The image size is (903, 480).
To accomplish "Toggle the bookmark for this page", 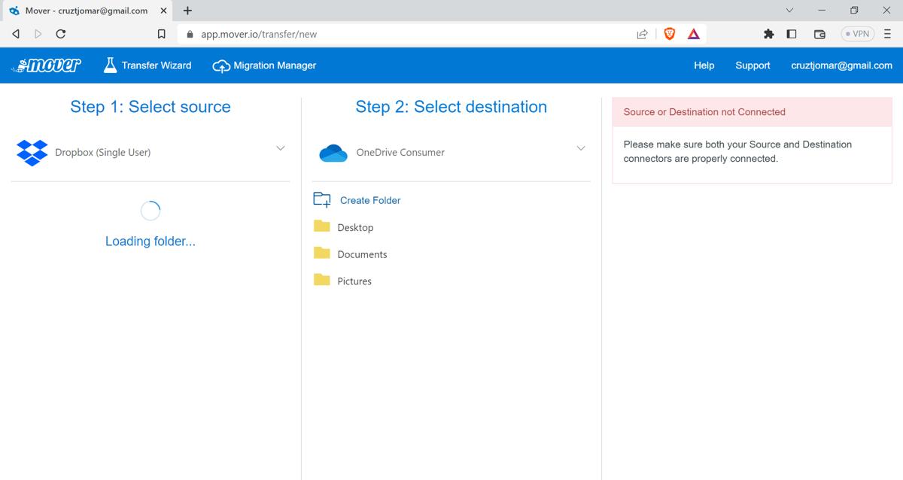I will [x=160, y=34].
